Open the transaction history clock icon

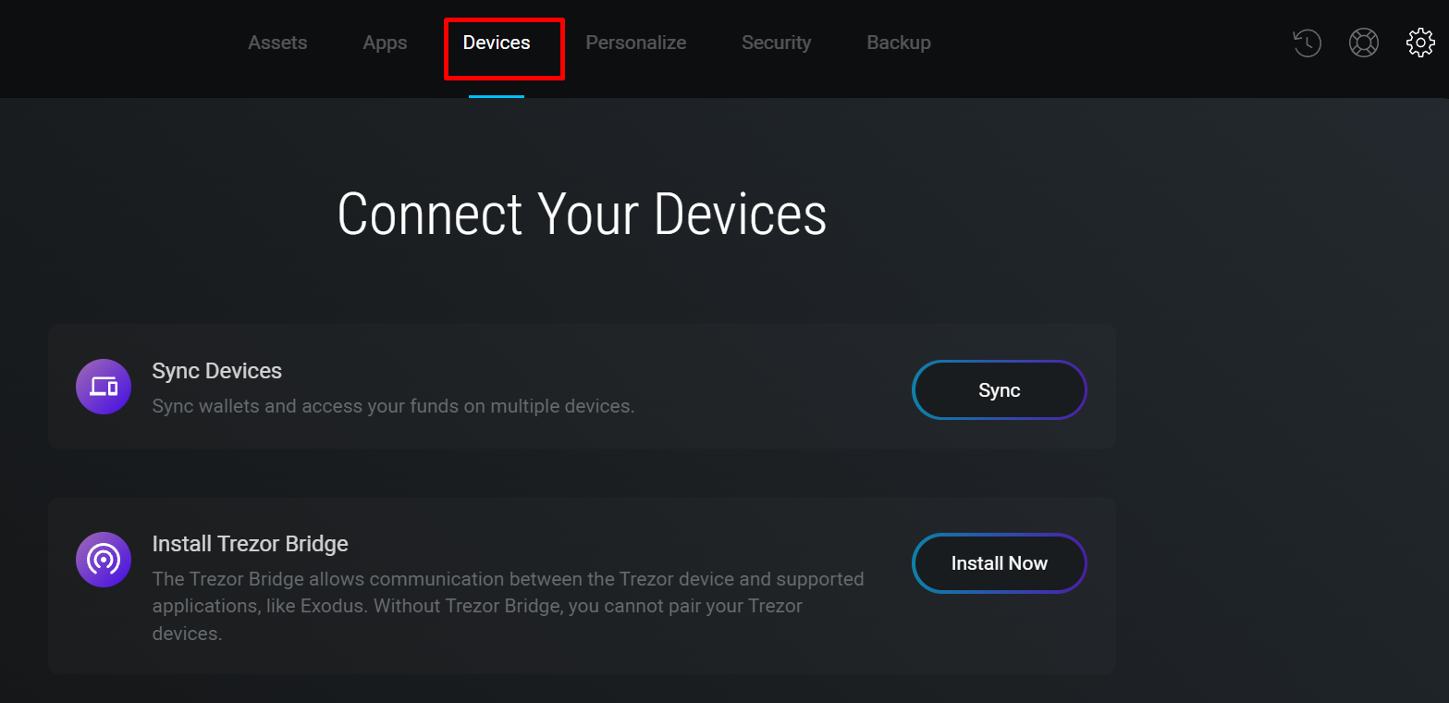pyautogui.click(x=1307, y=43)
